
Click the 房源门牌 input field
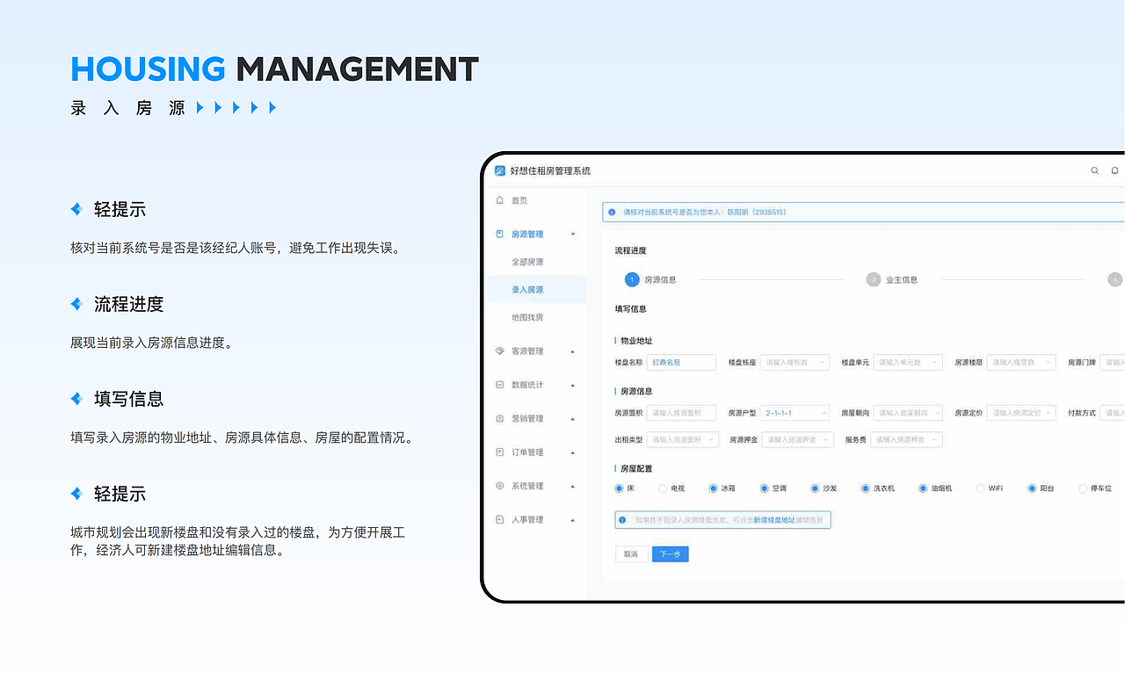(x=1113, y=362)
